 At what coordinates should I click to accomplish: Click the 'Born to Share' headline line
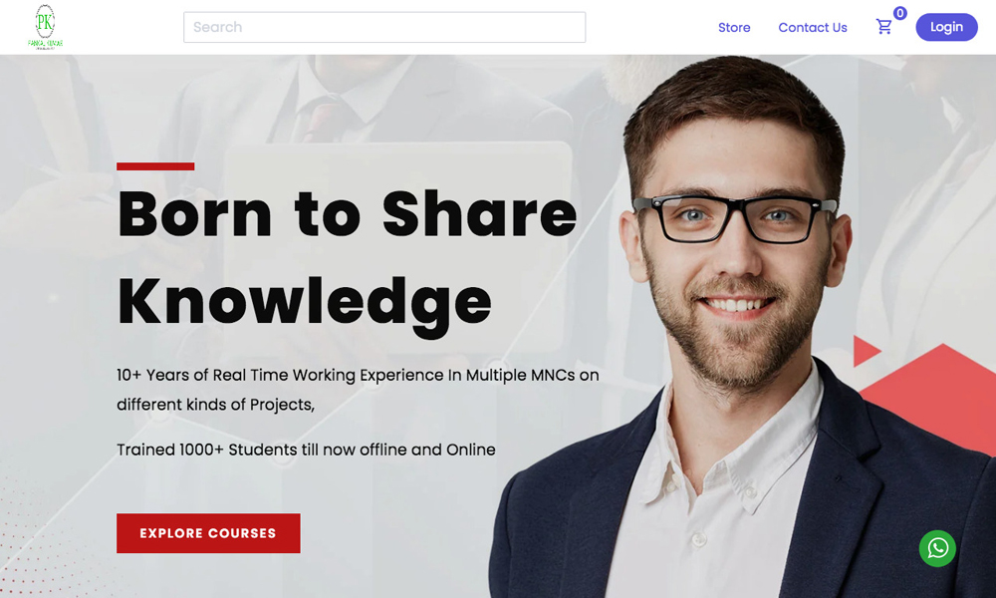(x=347, y=214)
